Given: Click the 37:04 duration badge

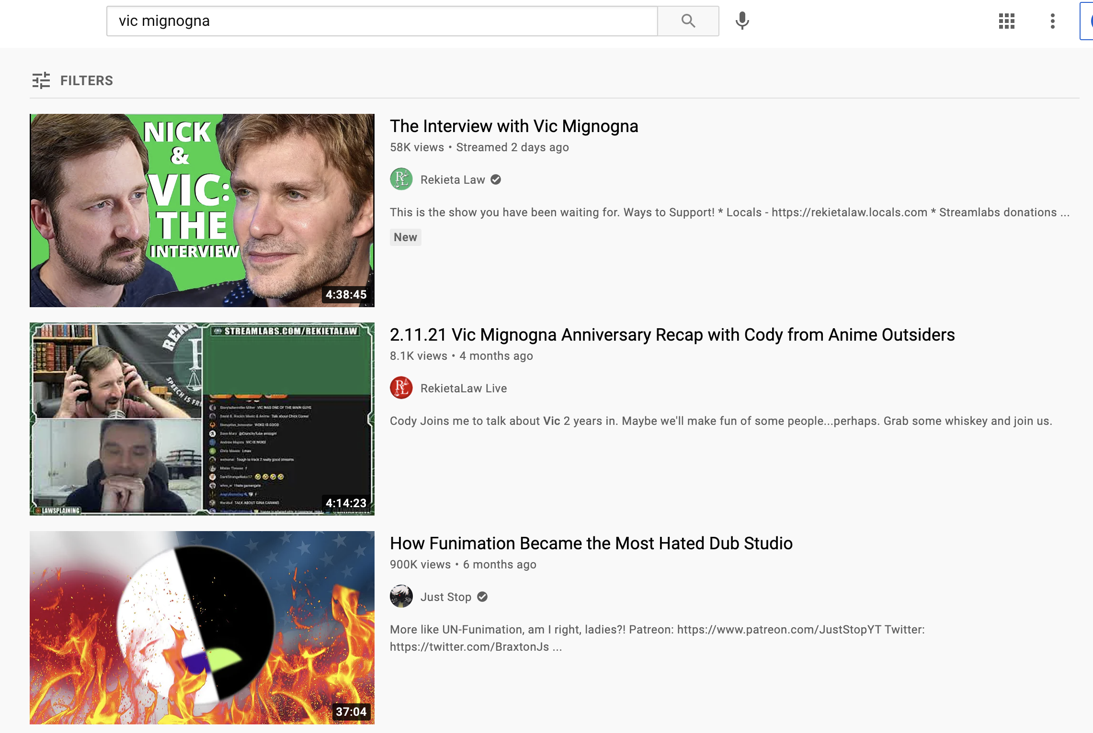Looking at the screenshot, I should pyautogui.click(x=351, y=711).
